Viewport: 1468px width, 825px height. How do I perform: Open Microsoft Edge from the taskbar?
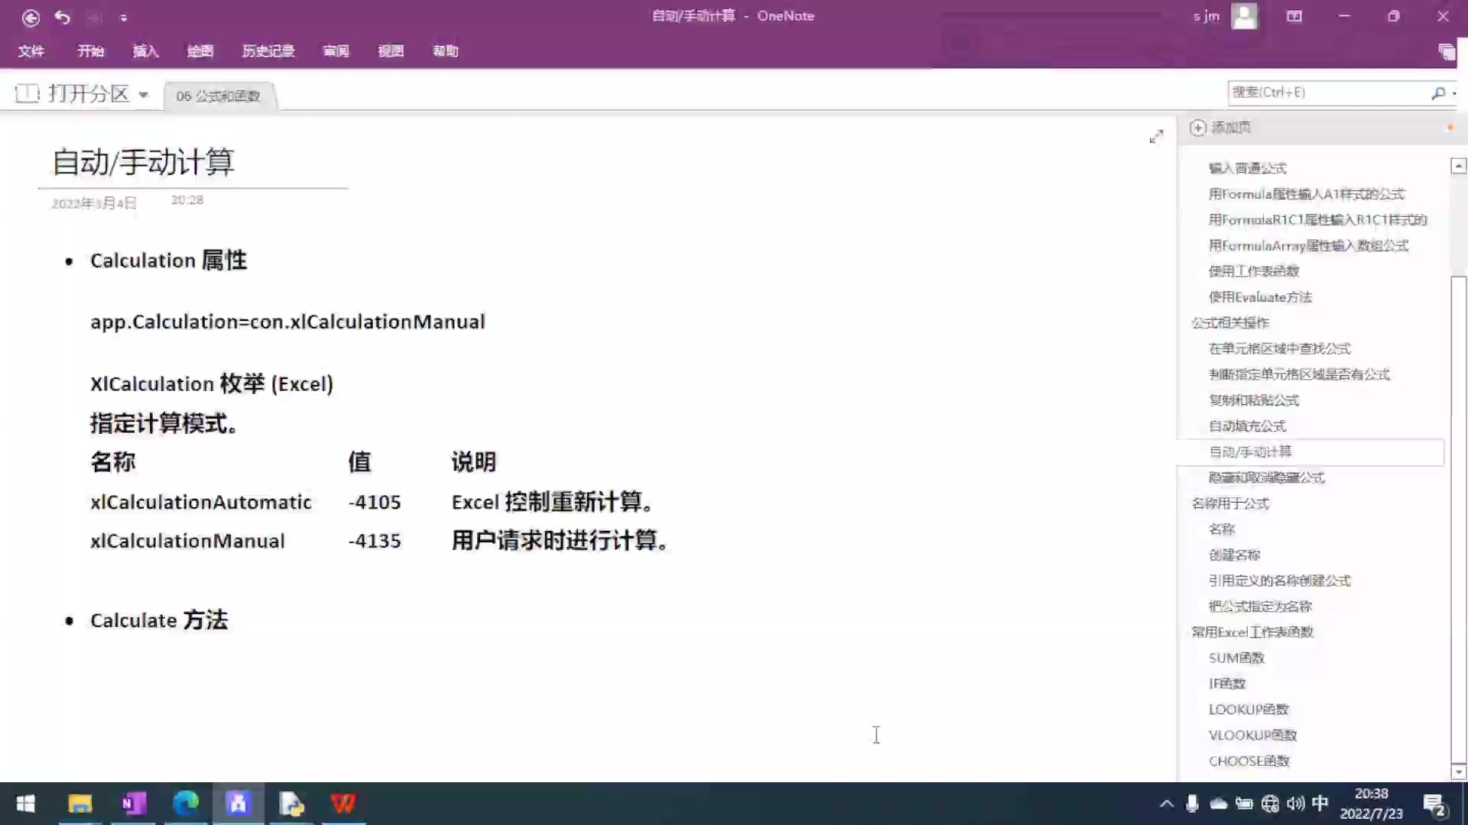pos(185,803)
